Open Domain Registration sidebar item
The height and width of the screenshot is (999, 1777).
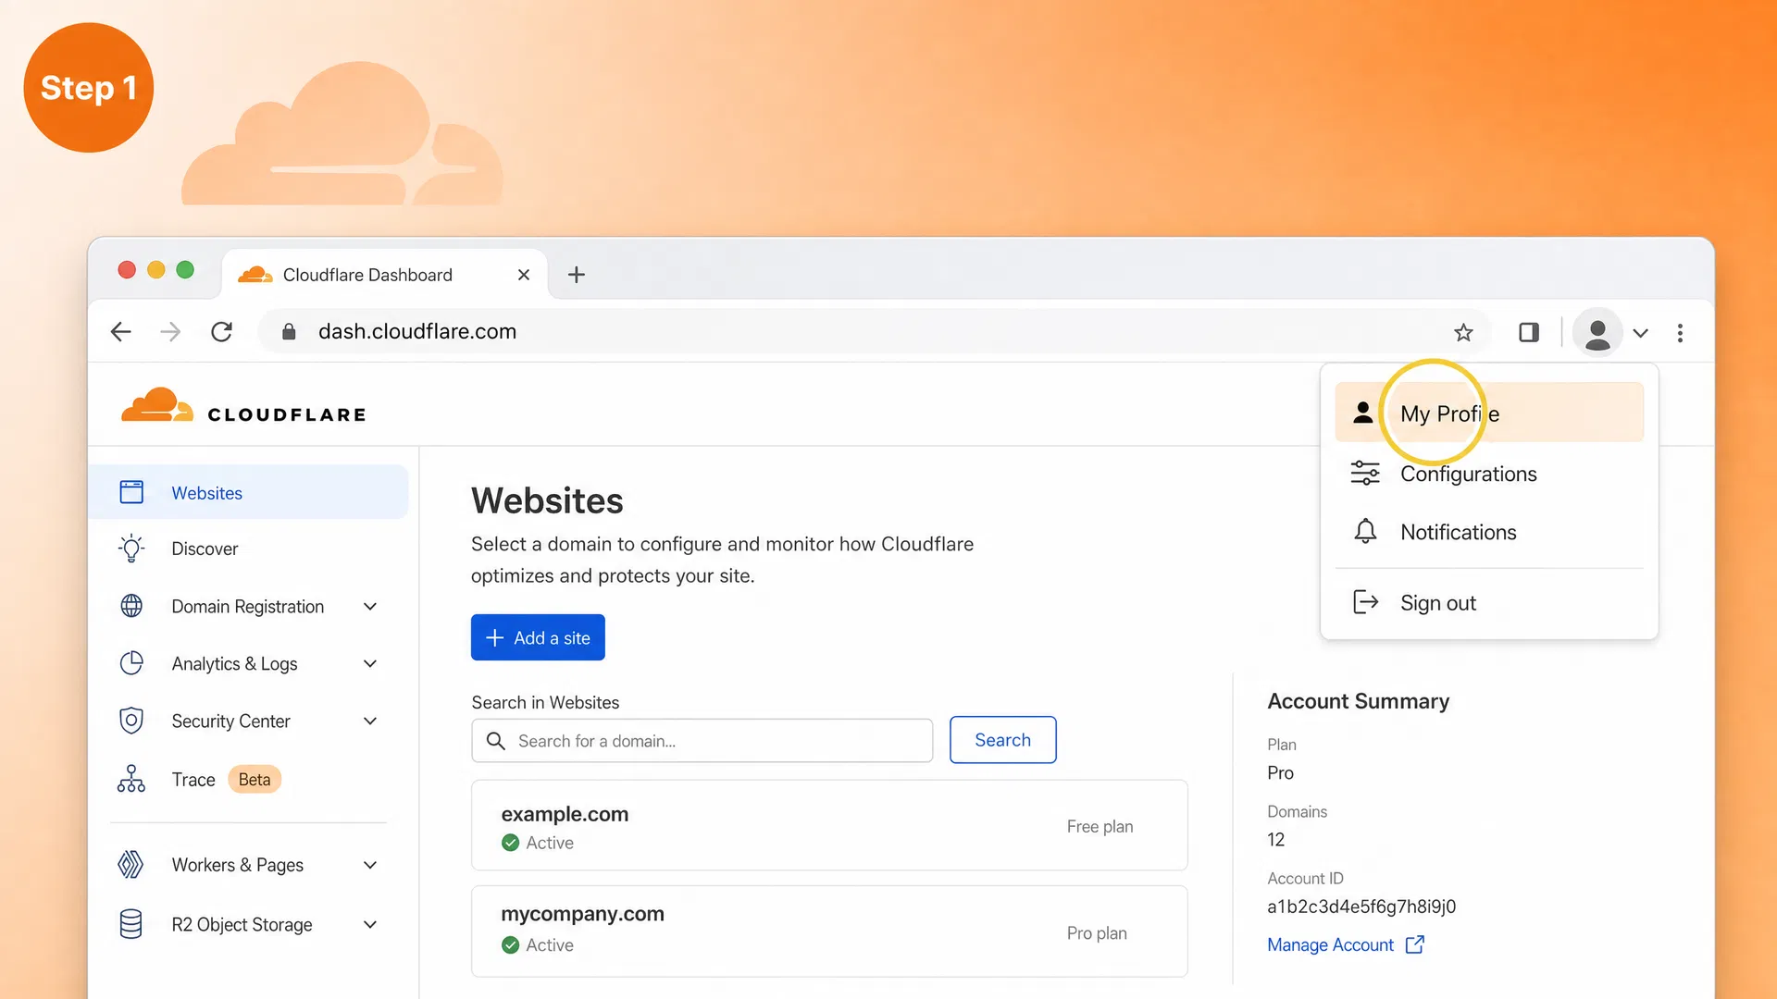point(250,606)
